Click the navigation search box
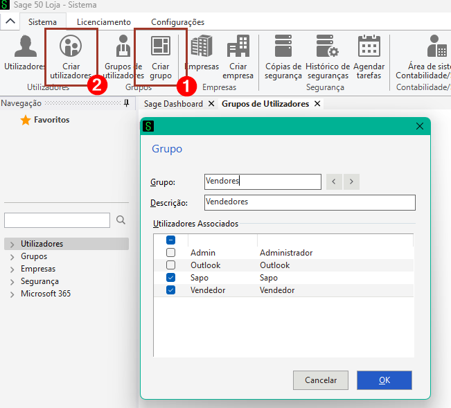 pos(57,220)
